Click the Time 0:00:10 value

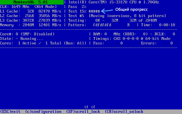point(158,25)
